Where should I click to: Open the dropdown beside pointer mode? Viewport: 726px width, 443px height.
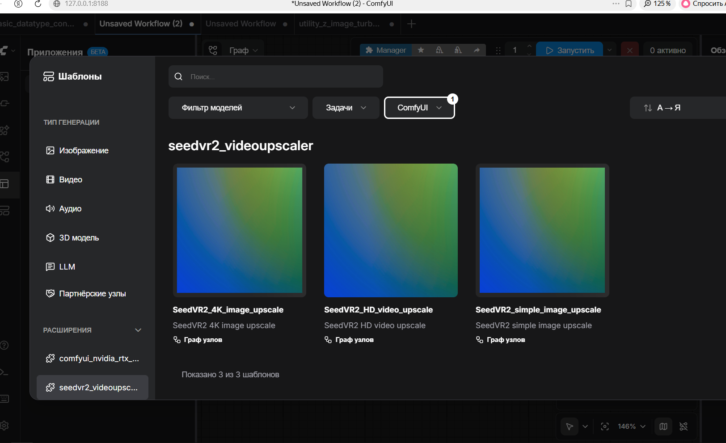tap(585, 426)
